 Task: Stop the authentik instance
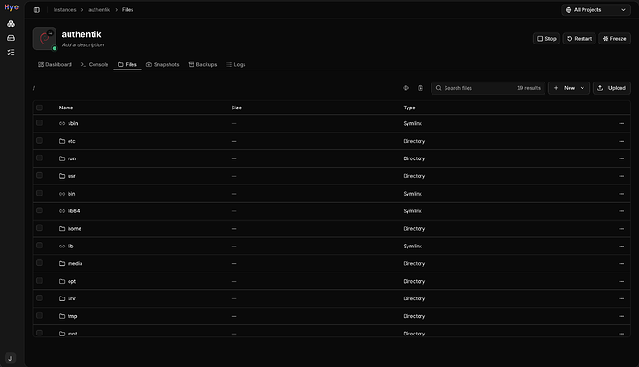546,39
